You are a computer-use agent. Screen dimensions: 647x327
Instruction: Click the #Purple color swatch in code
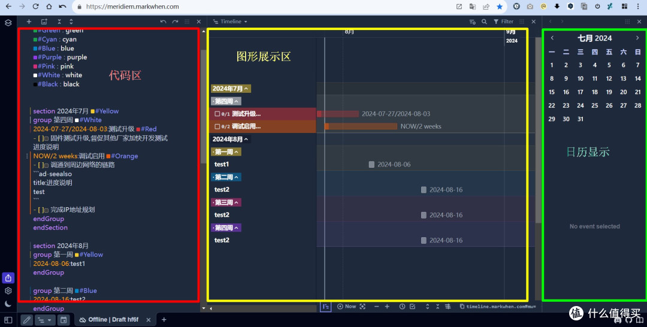[35, 57]
